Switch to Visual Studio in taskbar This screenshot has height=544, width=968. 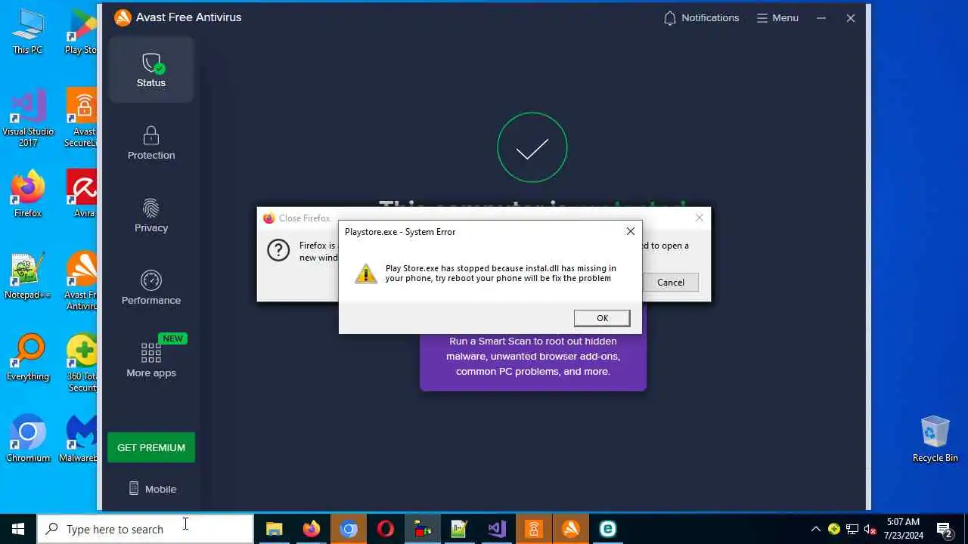[496, 529]
